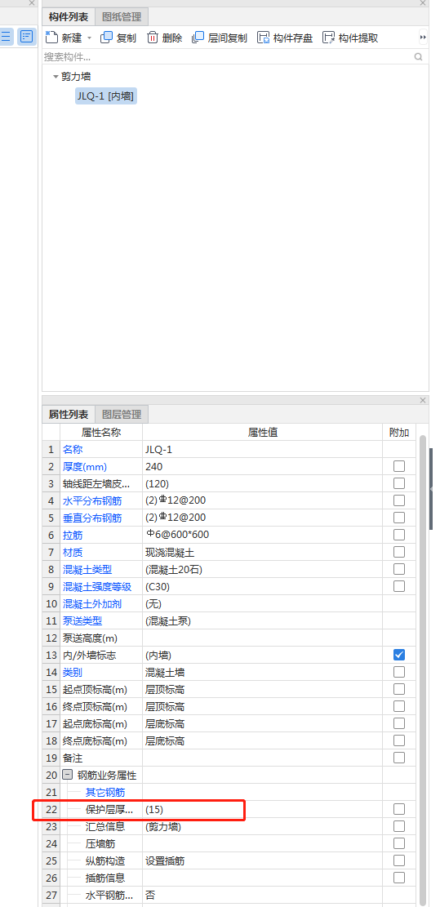Switch to the 图纸管理 tab
The width and height of the screenshot is (440, 907).
[x=122, y=17]
